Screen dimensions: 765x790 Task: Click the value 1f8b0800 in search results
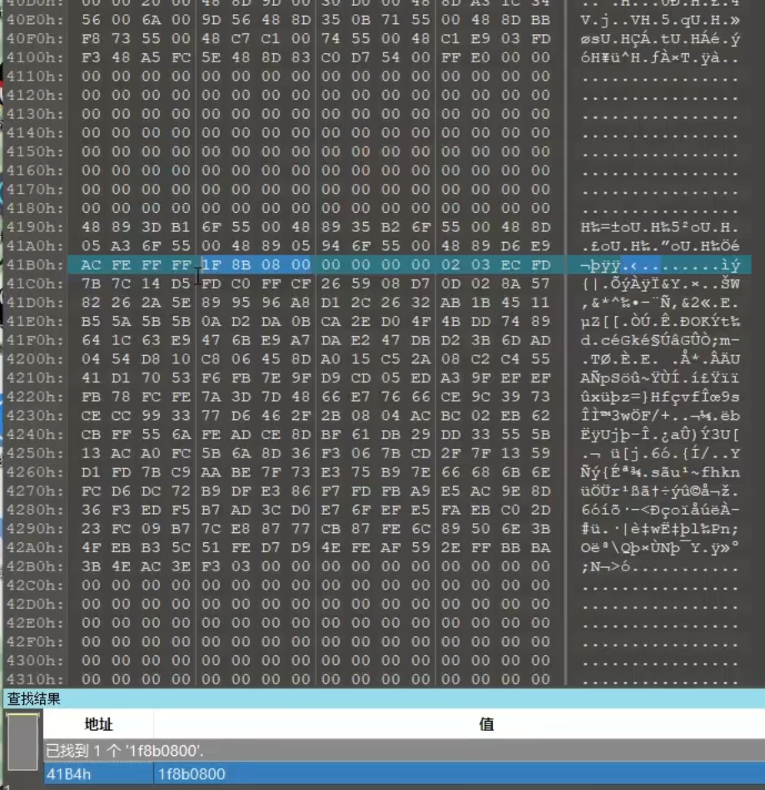tap(191, 774)
